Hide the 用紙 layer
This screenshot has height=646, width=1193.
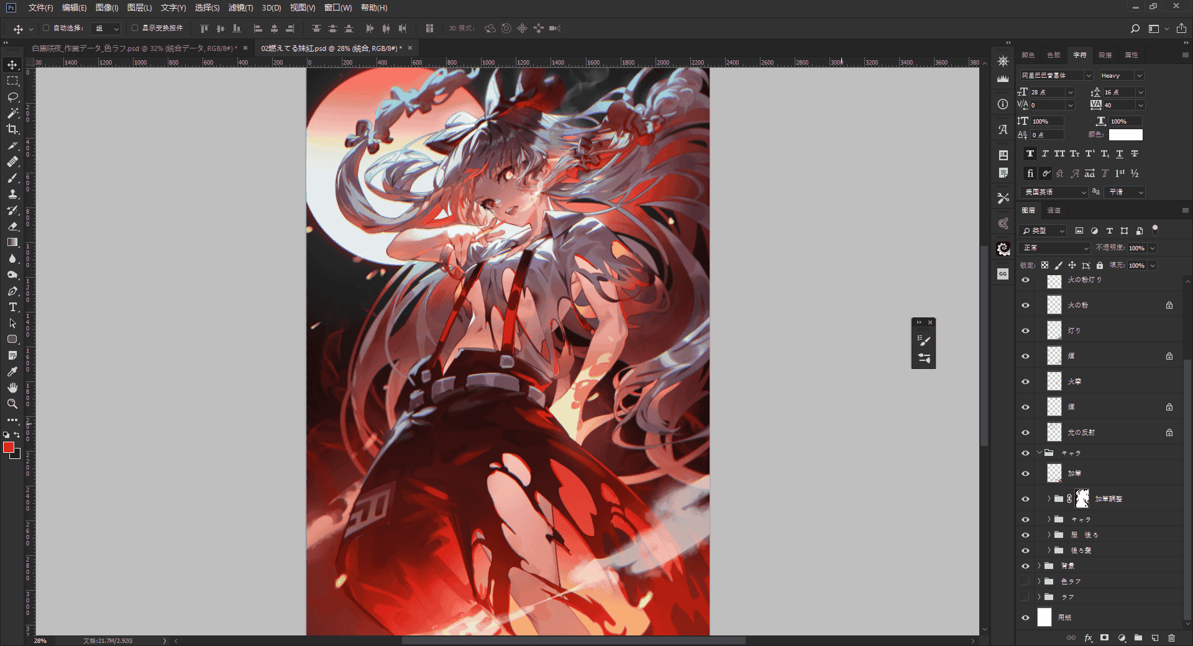point(1025,617)
